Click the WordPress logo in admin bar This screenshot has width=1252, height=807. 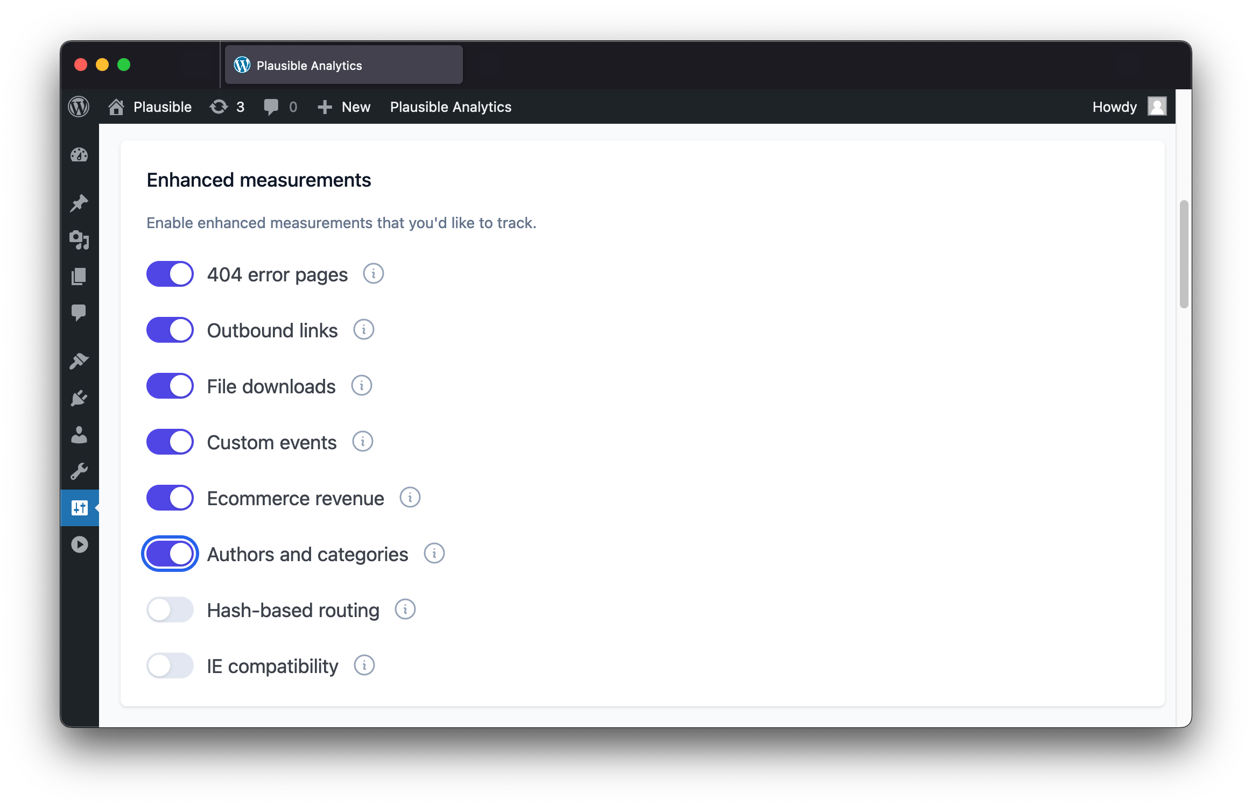[79, 107]
